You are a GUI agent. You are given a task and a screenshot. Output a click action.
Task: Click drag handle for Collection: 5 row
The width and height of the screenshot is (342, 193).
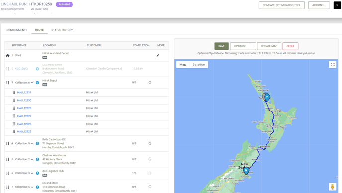[x=8, y=187]
